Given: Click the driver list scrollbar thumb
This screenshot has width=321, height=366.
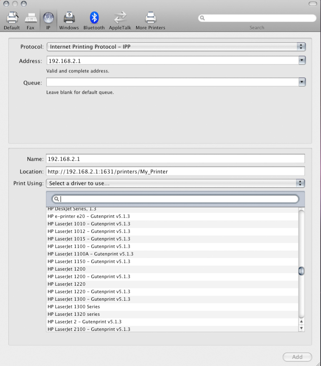Looking at the screenshot, I should click(x=301, y=271).
